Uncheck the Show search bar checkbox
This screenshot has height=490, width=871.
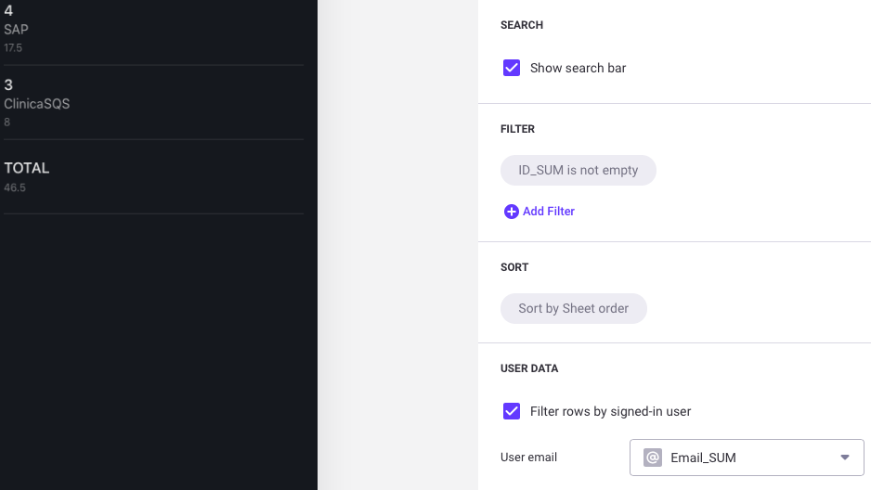point(512,68)
